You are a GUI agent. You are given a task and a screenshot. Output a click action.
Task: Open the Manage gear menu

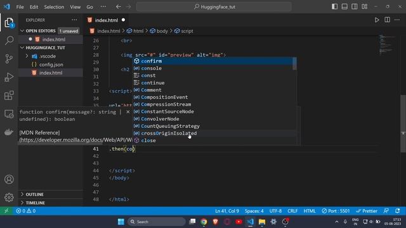pyautogui.click(x=9, y=198)
